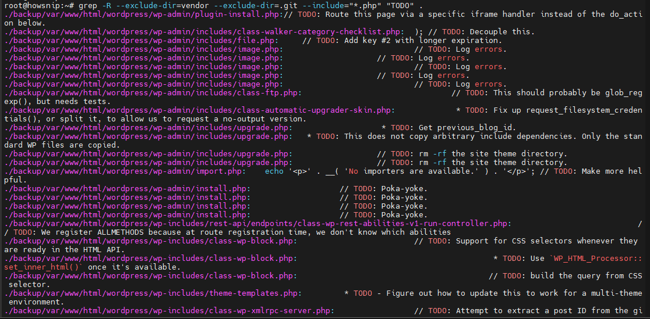
Task: Click 'Fix up request_filesystem_creden' text
Action: tap(567, 110)
